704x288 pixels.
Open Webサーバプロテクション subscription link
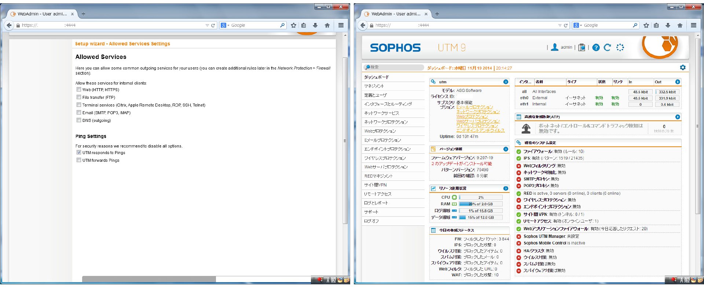[x=478, y=121]
